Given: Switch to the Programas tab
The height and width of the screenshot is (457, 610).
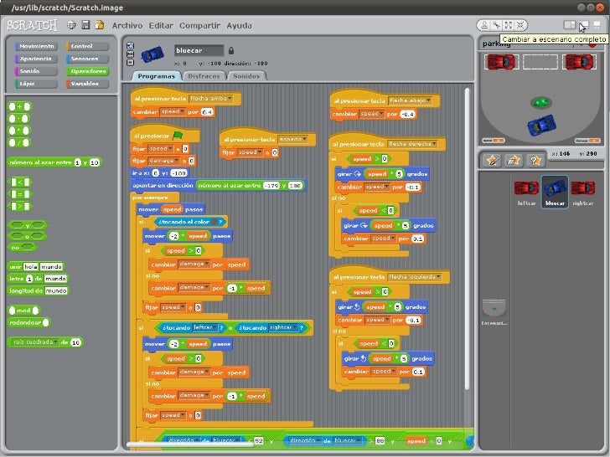Looking at the screenshot, I should click(x=157, y=76).
